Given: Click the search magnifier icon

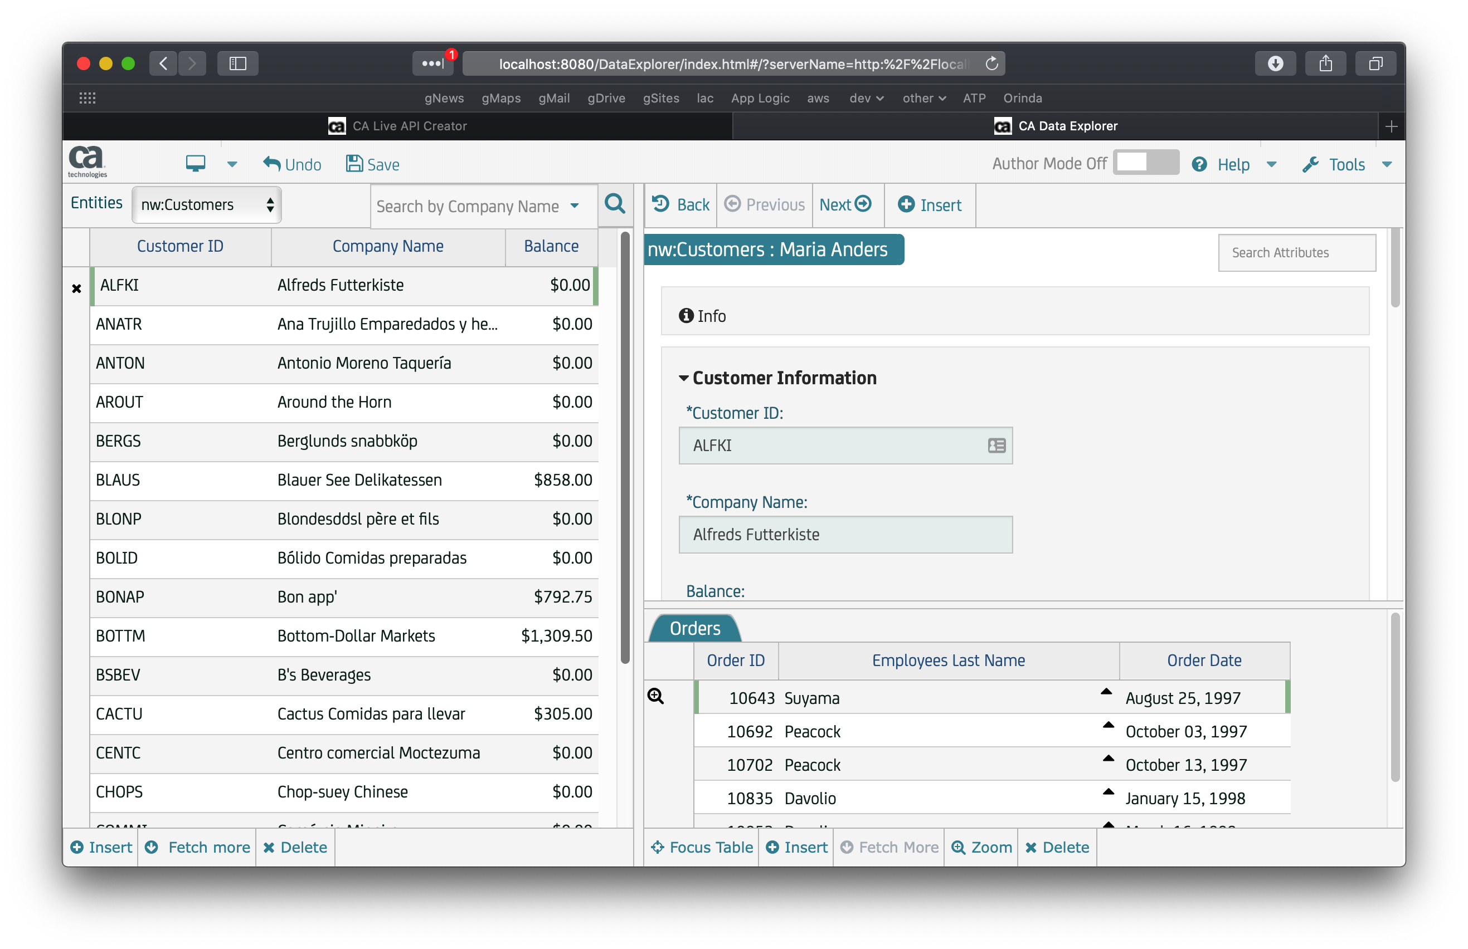Looking at the screenshot, I should click(x=614, y=204).
